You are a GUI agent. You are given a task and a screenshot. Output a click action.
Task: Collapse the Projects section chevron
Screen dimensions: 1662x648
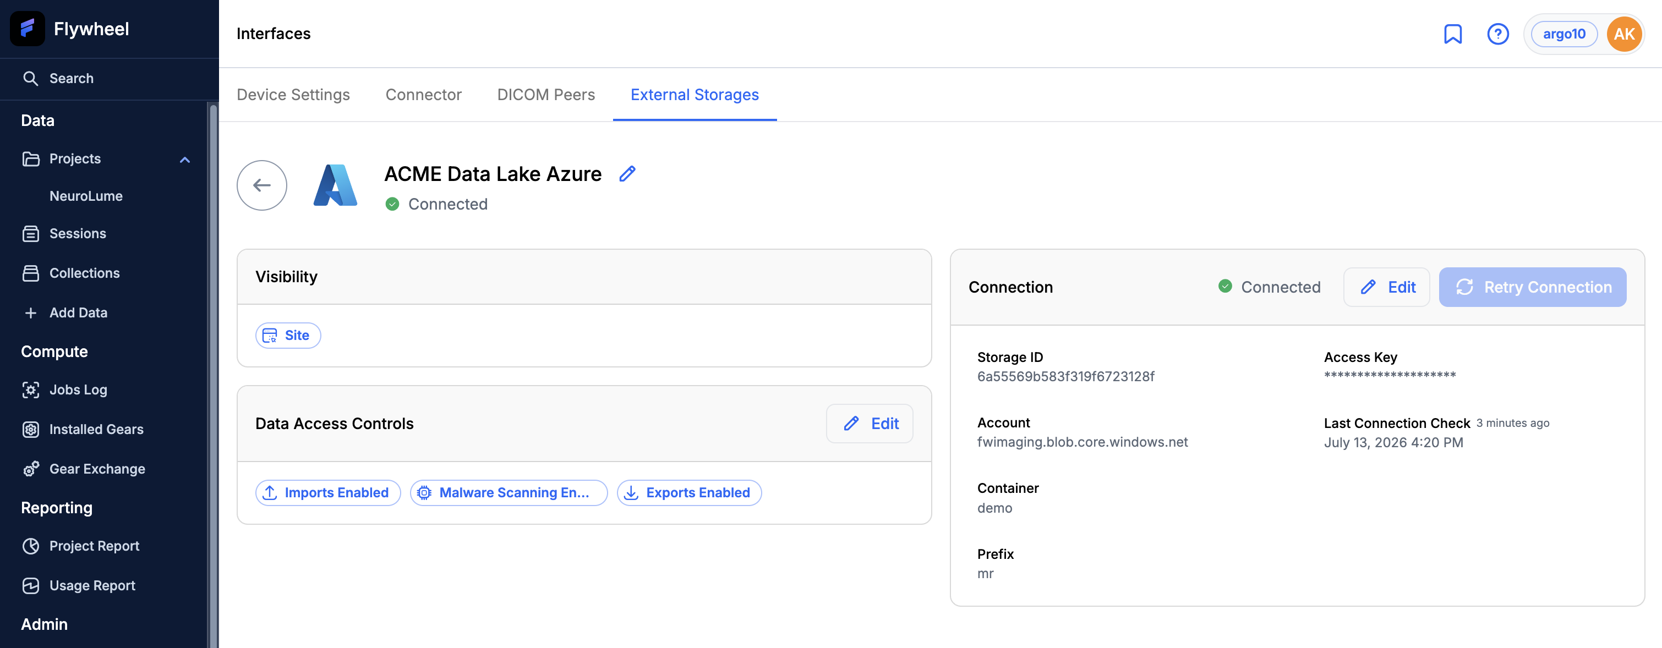click(x=185, y=160)
